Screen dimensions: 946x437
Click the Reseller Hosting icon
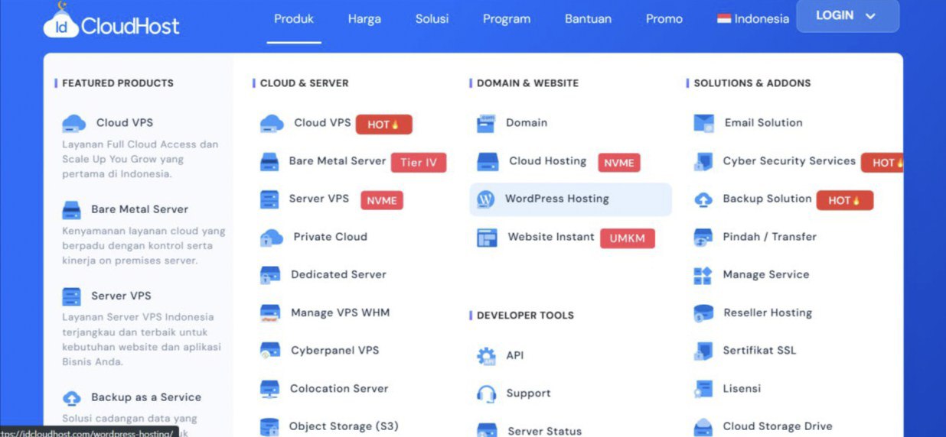(703, 313)
